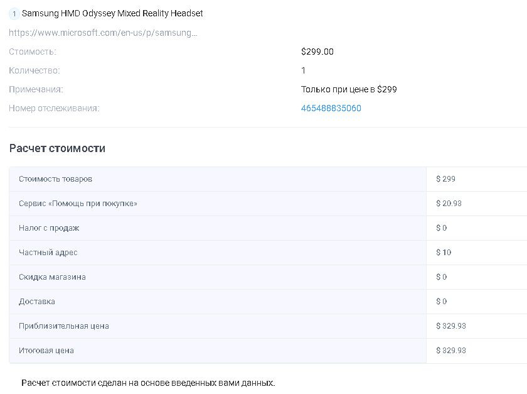Click the quantity value 1
Image resolution: width=527 pixels, height=394 pixels.
[x=304, y=70]
